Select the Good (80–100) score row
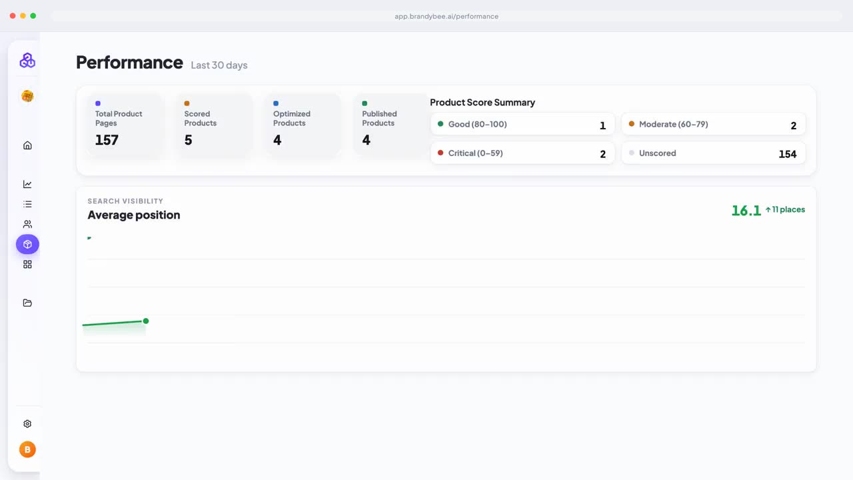Image resolution: width=853 pixels, height=480 pixels. point(522,125)
